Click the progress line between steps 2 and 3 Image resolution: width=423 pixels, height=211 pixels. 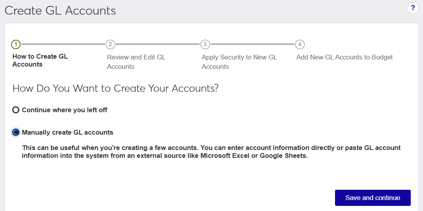pos(158,44)
